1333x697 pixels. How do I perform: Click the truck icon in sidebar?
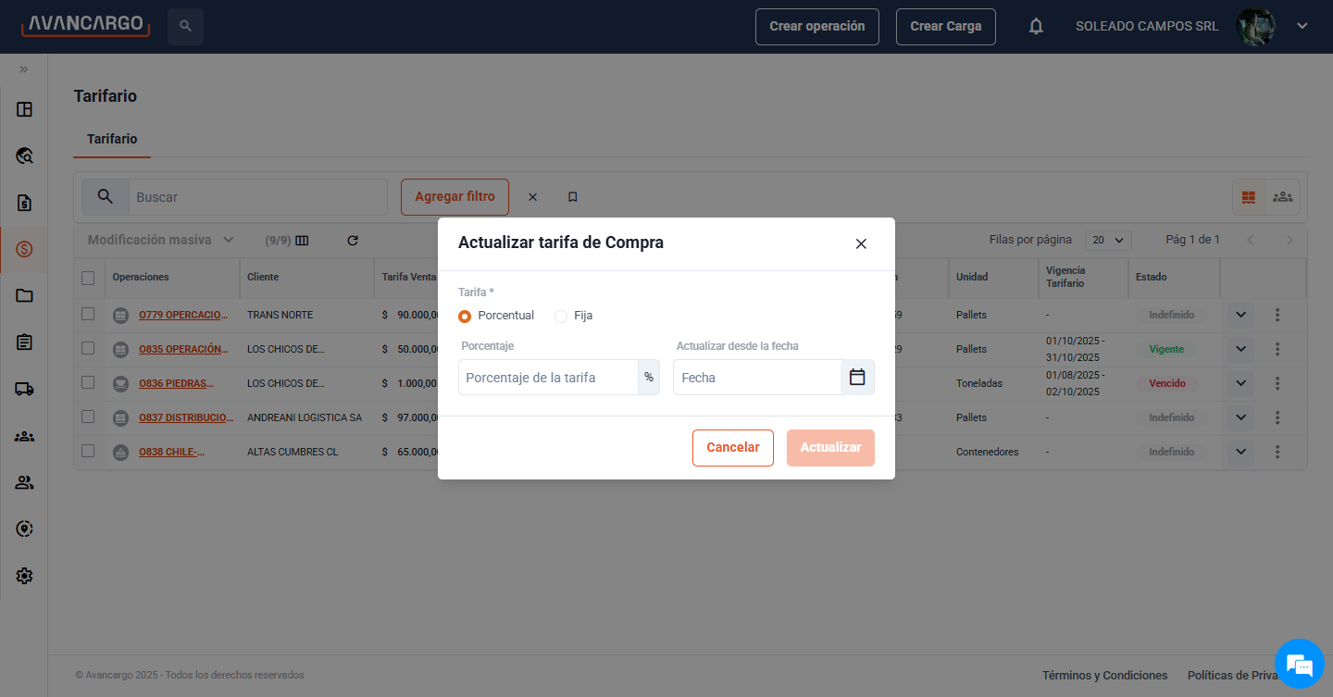tap(25, 389)
